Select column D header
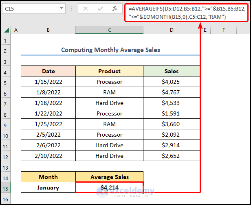 [x=172, y=30]
